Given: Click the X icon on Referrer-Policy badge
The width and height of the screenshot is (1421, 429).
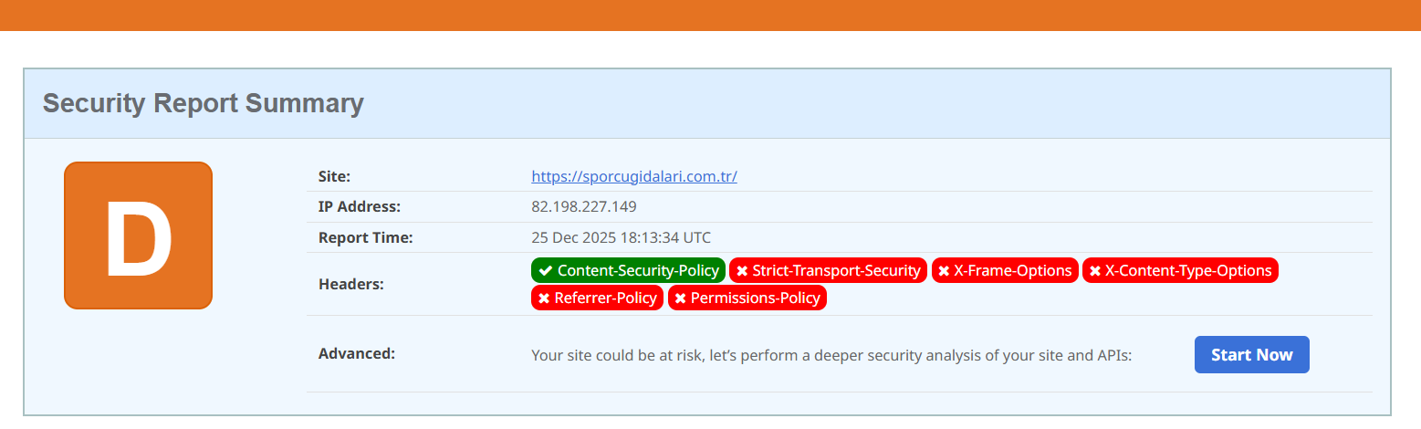Looking at the screenshot, I should (544, 298).
